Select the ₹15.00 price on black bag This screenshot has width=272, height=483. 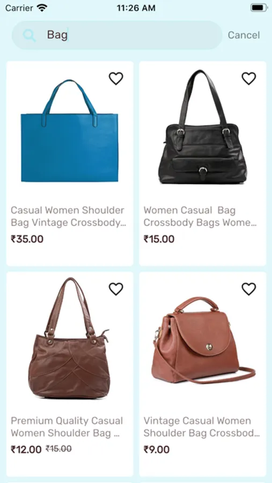coord(159,239)
